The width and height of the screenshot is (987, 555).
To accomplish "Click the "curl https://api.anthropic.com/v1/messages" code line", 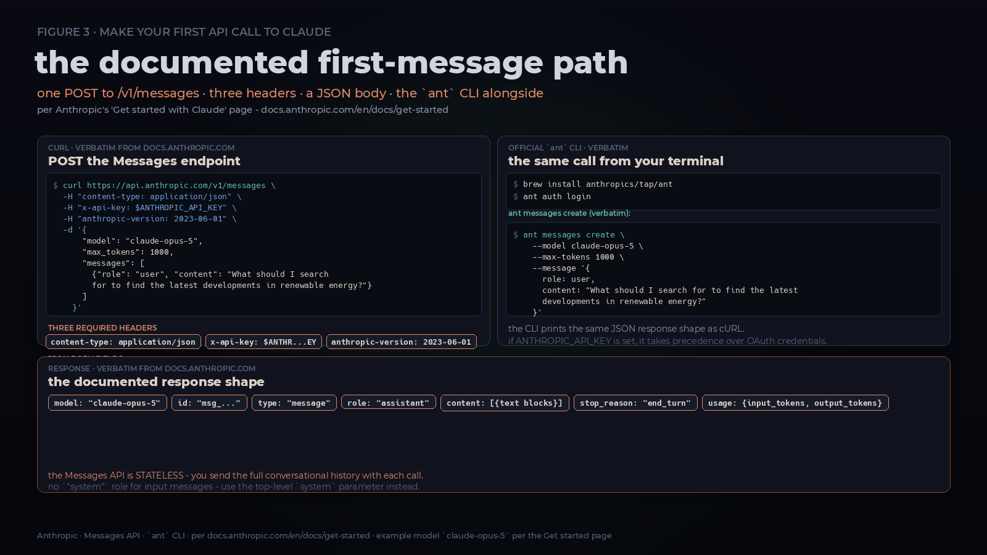I will click(x=169, y=186).
